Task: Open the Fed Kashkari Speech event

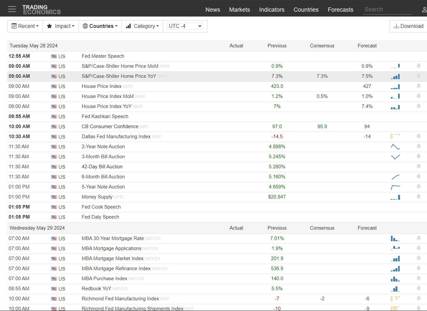Action: pyautogui.click(x=105, y=116)
